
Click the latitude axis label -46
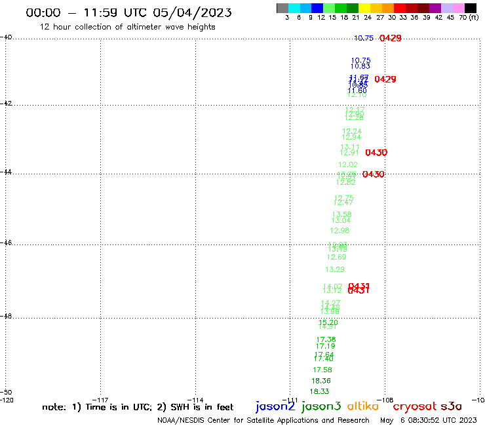(x=6, y=242)
